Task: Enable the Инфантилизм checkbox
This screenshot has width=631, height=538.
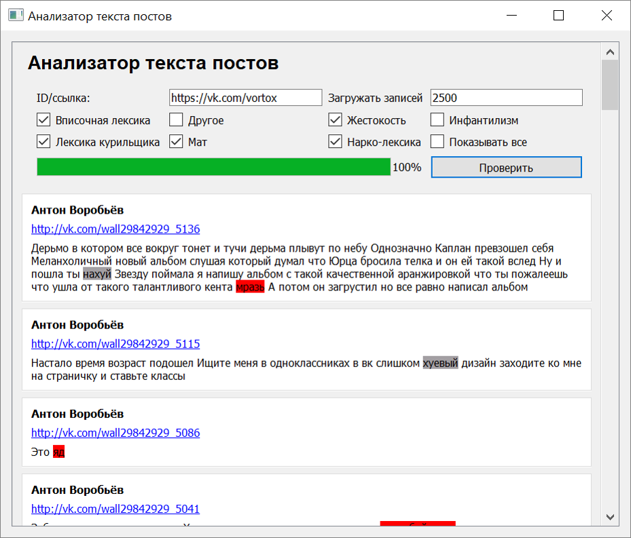Action: (x=437, y=121)
